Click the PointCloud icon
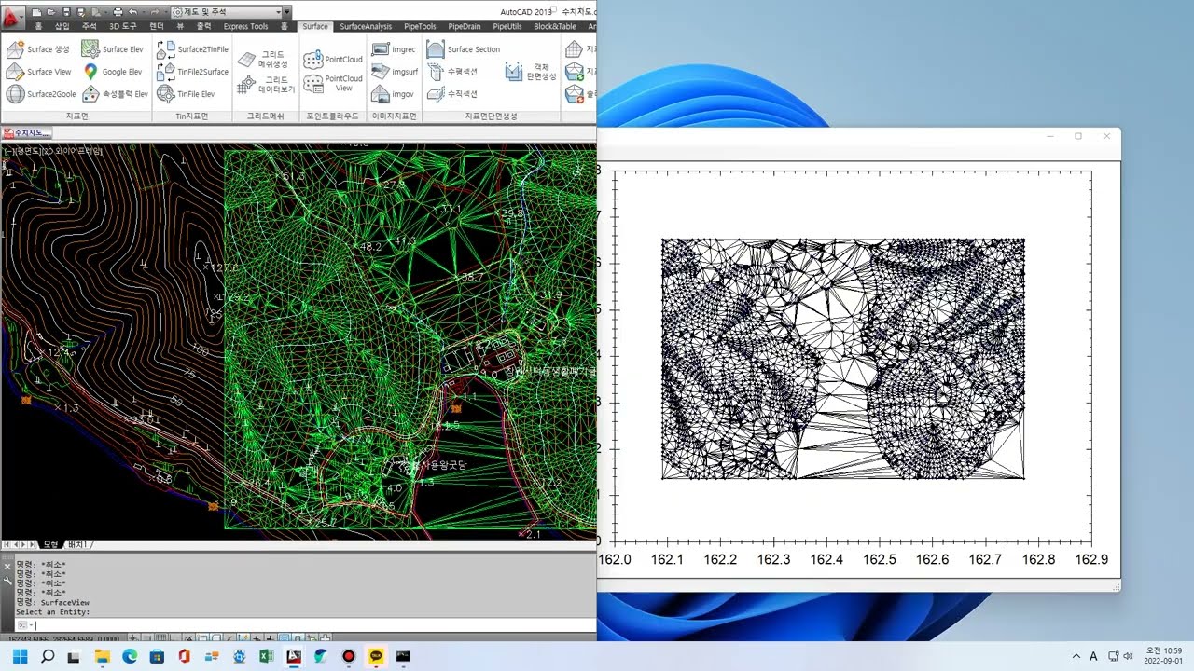Viewport: 1194px width, 671px height. coord(313,60)
